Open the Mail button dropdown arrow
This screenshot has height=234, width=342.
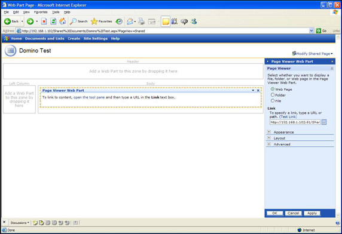click(135, 21)
